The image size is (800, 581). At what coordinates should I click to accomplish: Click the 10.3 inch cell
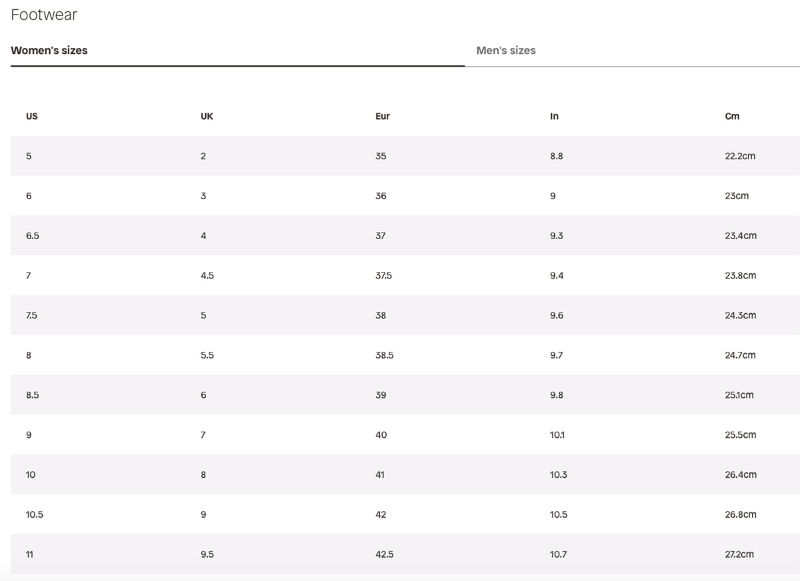click(559, 475)
